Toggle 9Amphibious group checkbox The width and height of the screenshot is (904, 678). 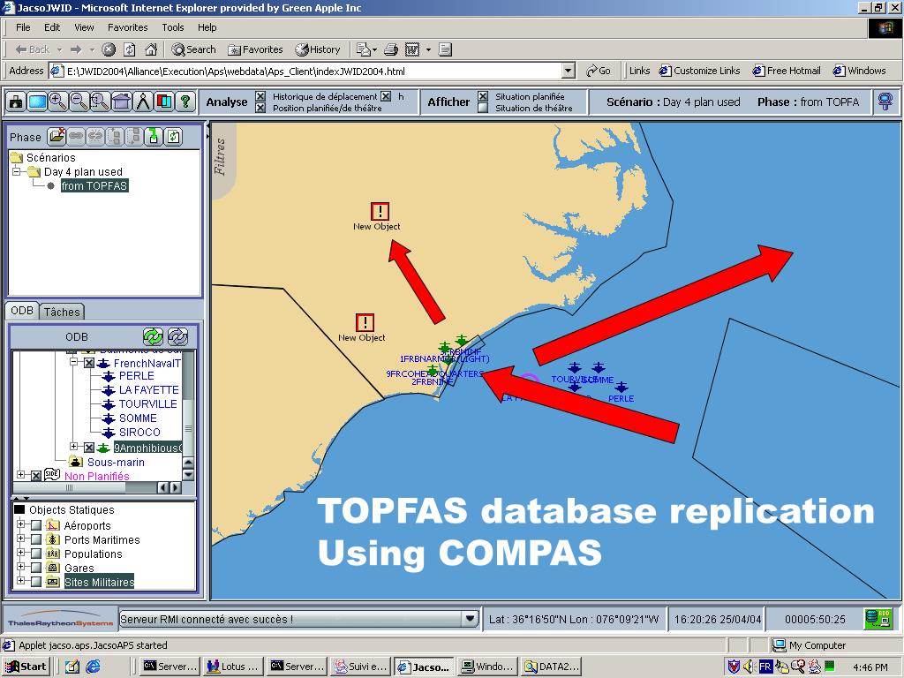[89, 448]
